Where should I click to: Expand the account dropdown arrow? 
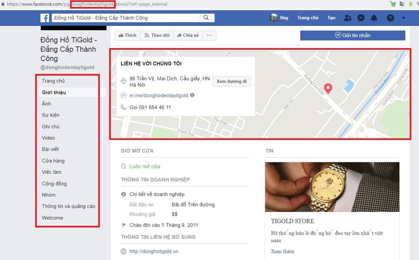coord(404,18)
